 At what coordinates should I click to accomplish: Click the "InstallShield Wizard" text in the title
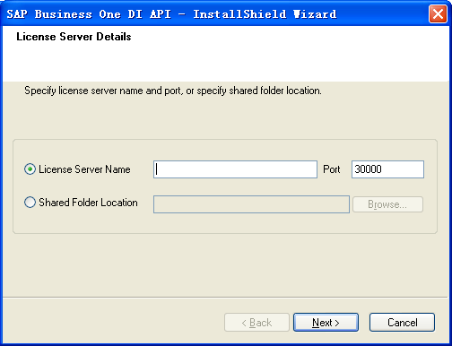(265, 14)
